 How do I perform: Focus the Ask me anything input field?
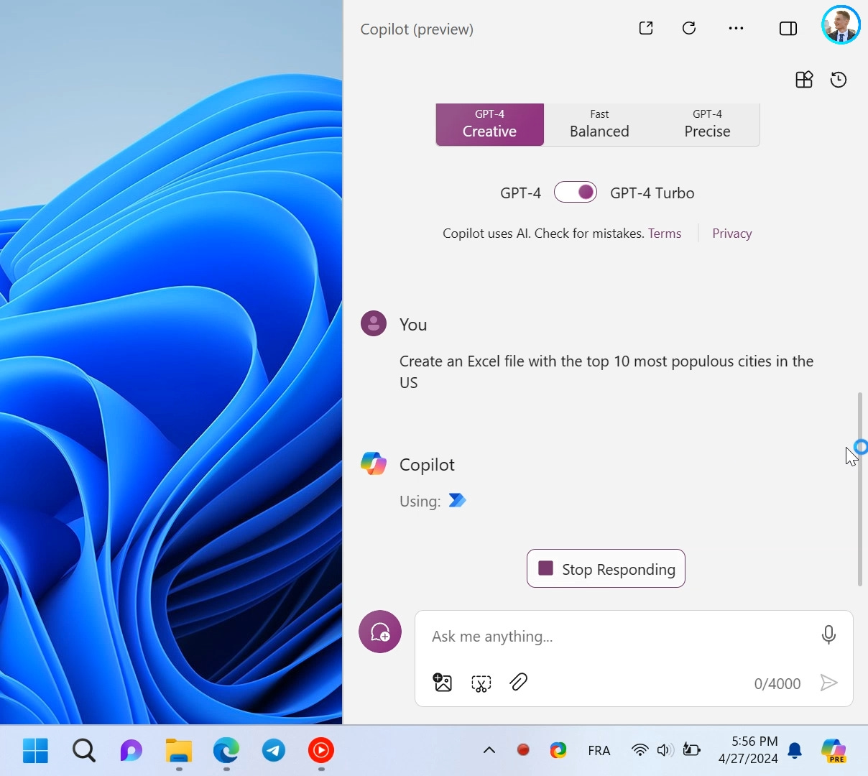pyautogui.click(x=618, y=637)
